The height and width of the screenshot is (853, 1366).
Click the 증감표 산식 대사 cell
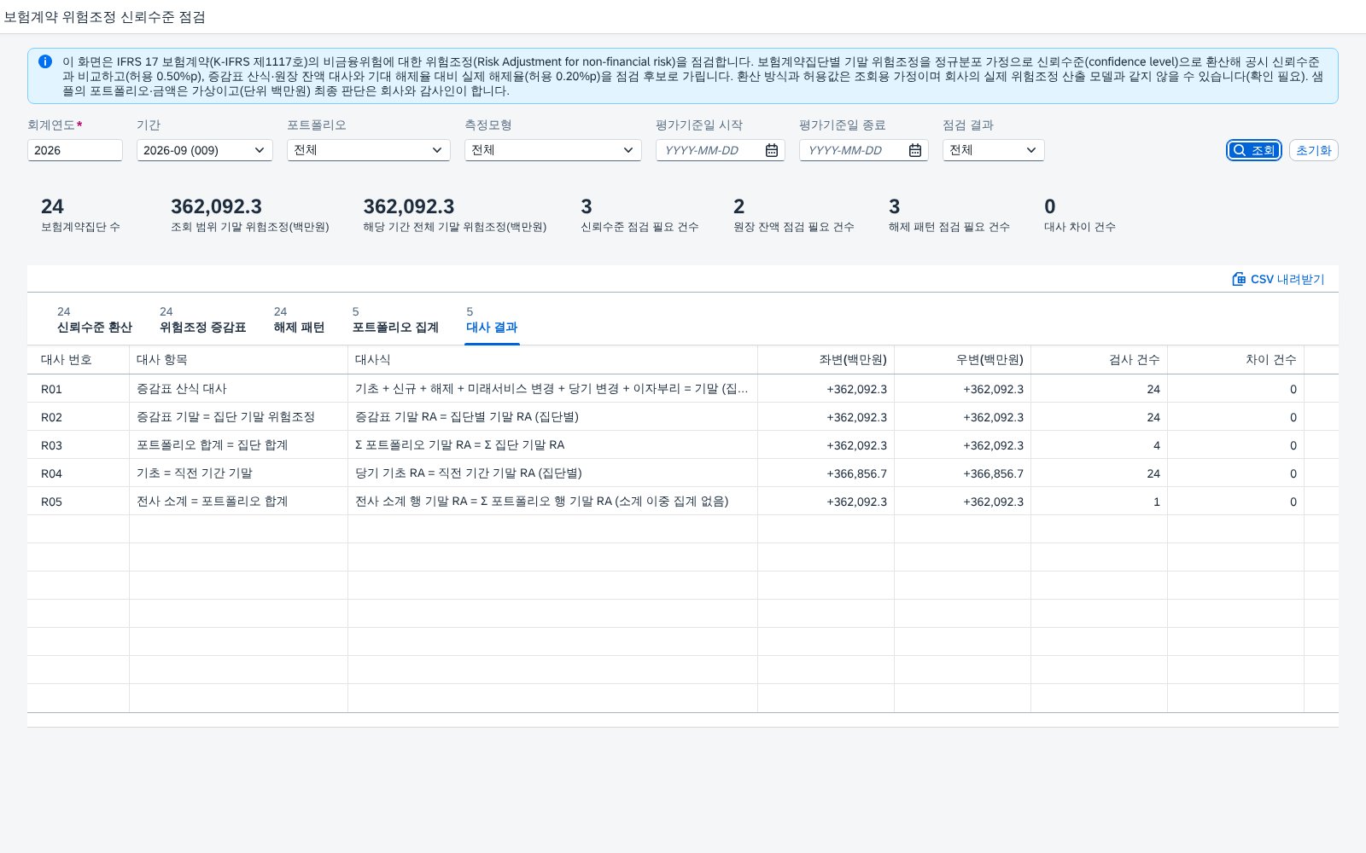point(239,389)
